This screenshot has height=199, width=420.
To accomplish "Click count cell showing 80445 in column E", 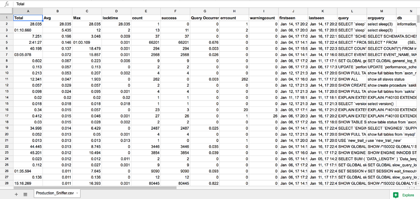I will (x=146, y=183).
